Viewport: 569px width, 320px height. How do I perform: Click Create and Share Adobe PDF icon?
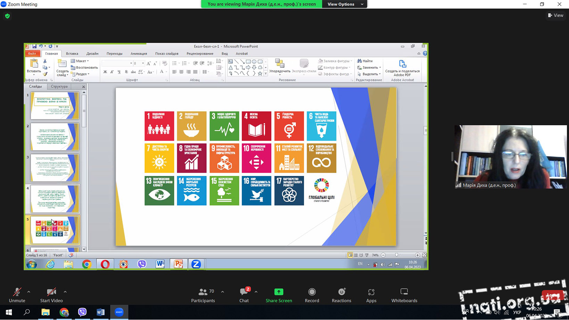pos(402,64)
